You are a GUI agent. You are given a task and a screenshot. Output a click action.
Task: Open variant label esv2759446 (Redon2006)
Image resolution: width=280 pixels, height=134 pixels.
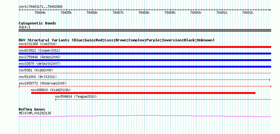click(x=40, y=57)
